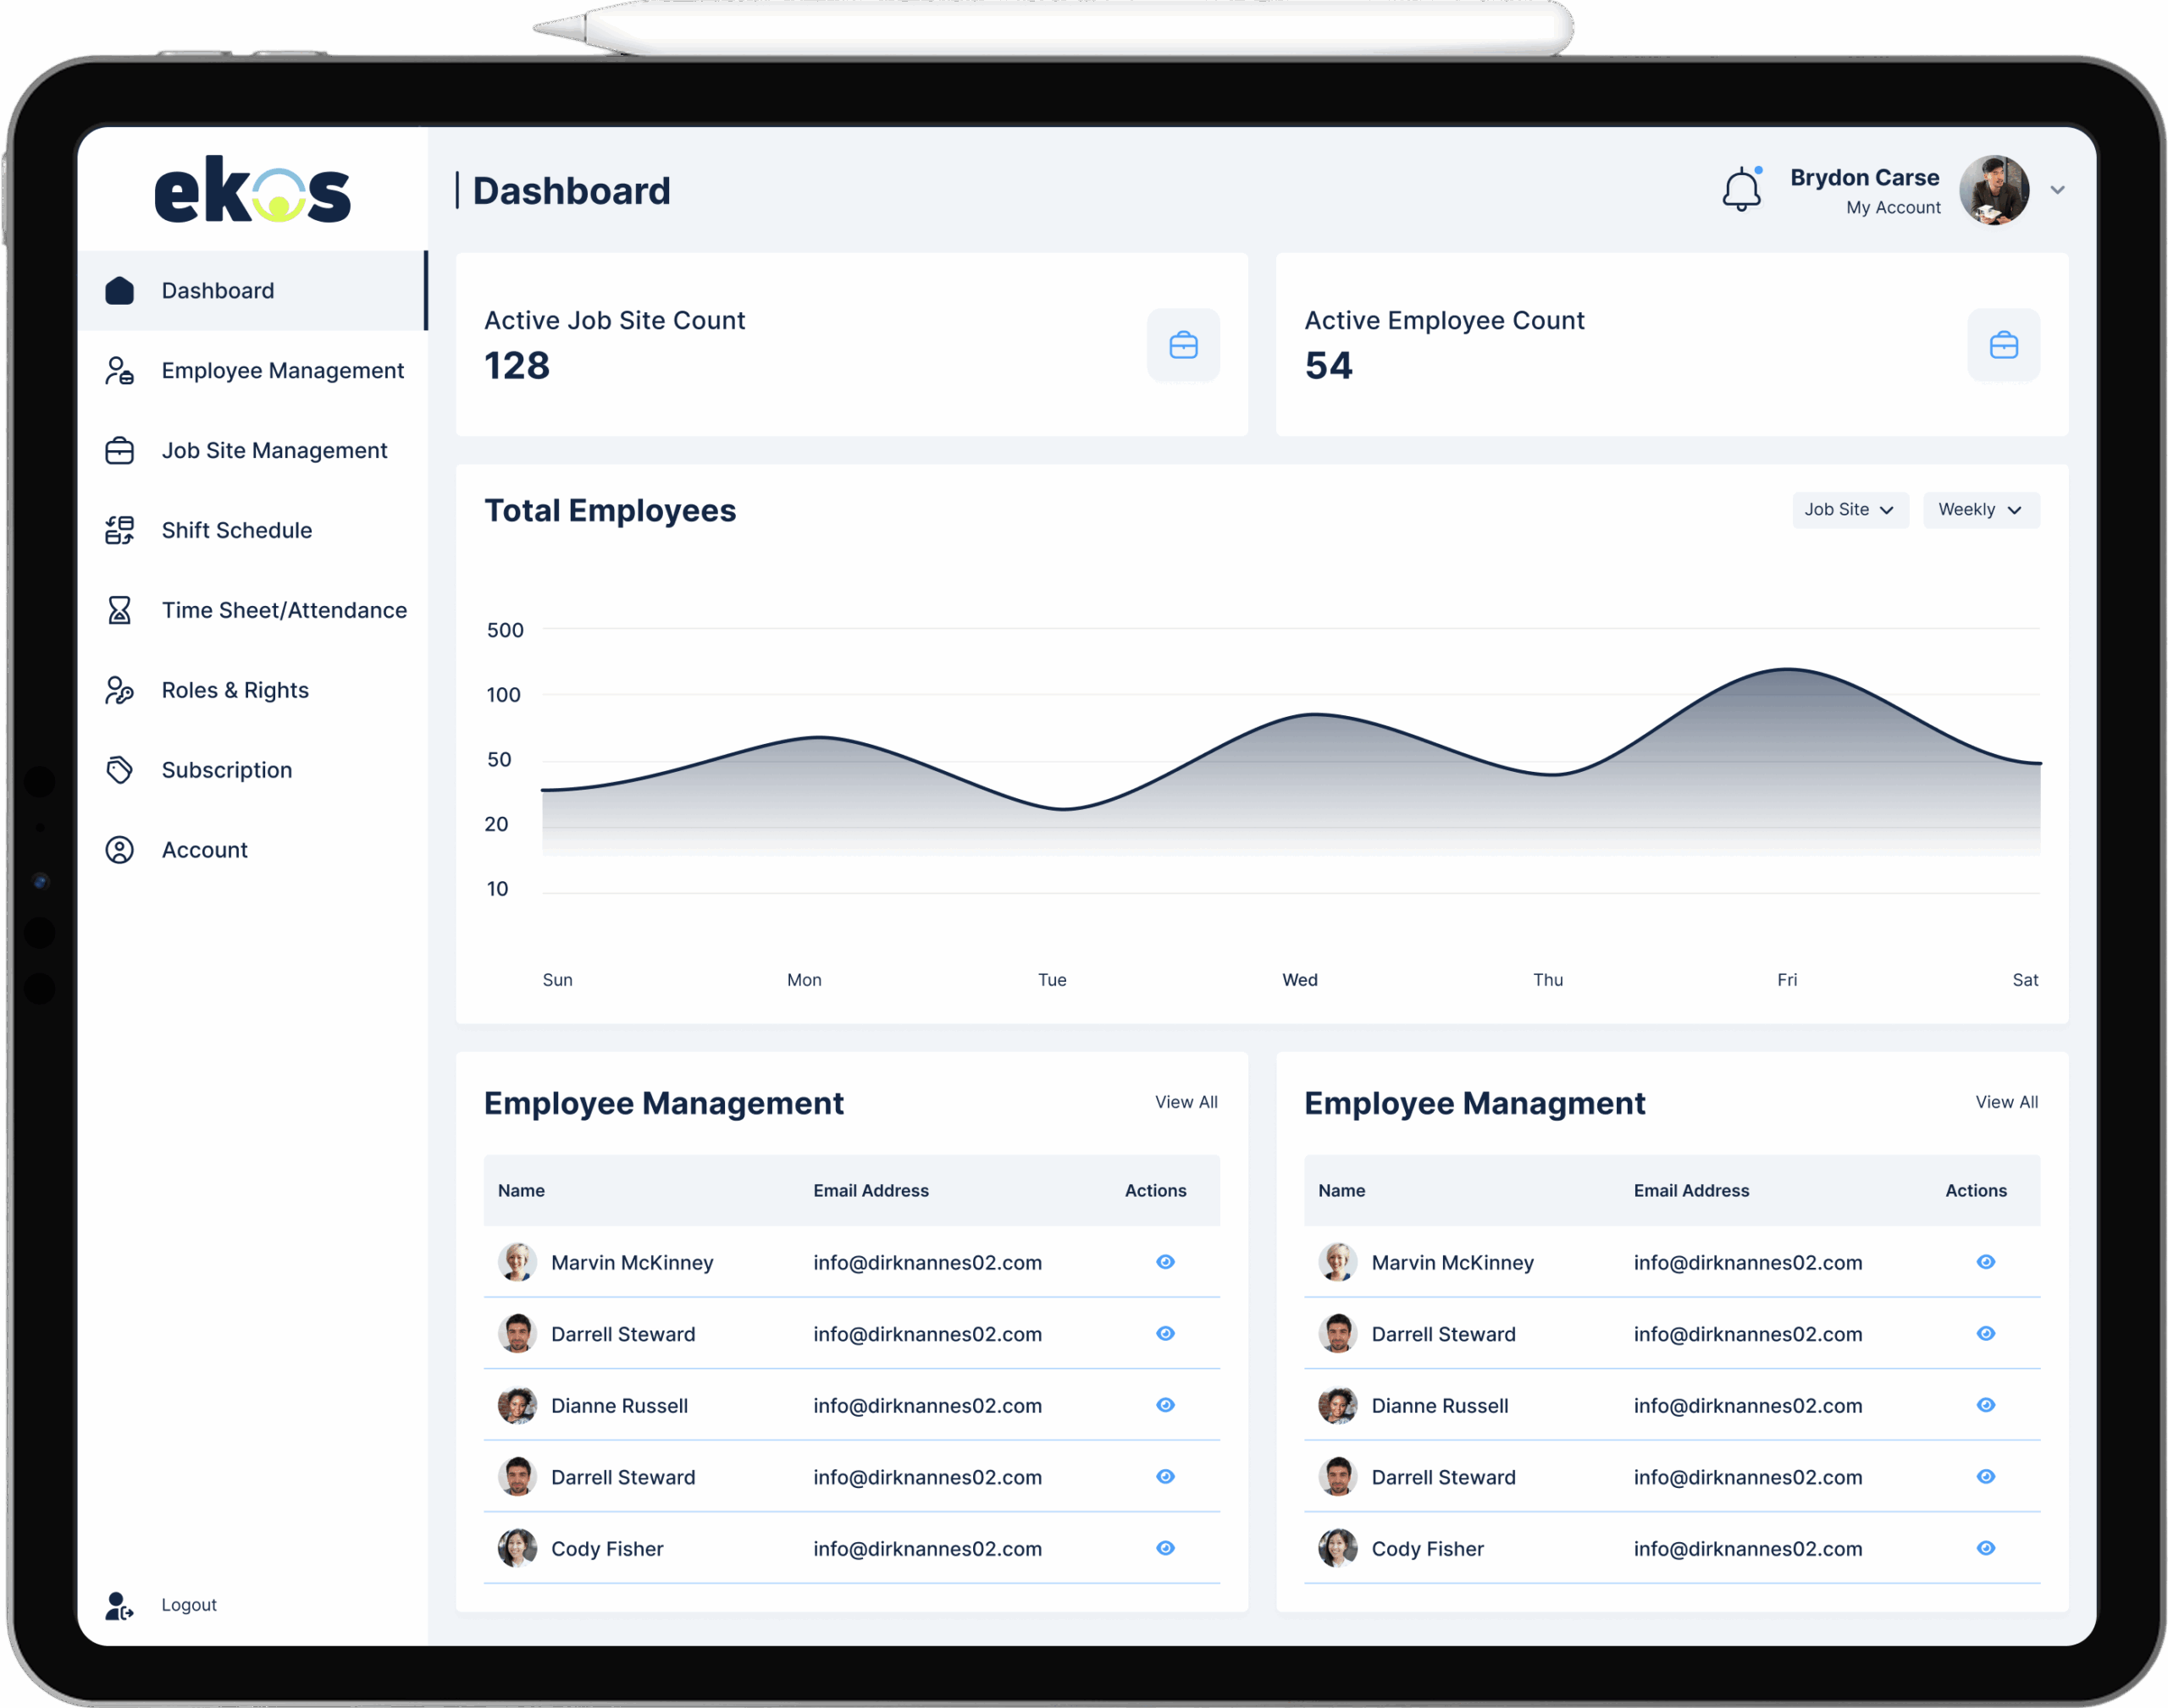Click the Shift Schedule sidebar icon

pos(120,530)
